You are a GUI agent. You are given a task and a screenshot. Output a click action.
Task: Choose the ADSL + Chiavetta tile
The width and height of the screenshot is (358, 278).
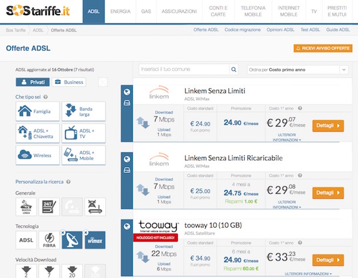[x=38, y=133]
